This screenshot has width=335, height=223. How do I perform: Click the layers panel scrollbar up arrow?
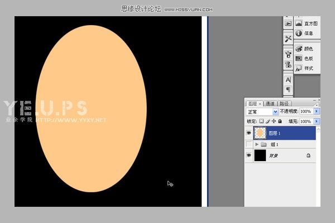pyautogui.click(x=318, y=129)
